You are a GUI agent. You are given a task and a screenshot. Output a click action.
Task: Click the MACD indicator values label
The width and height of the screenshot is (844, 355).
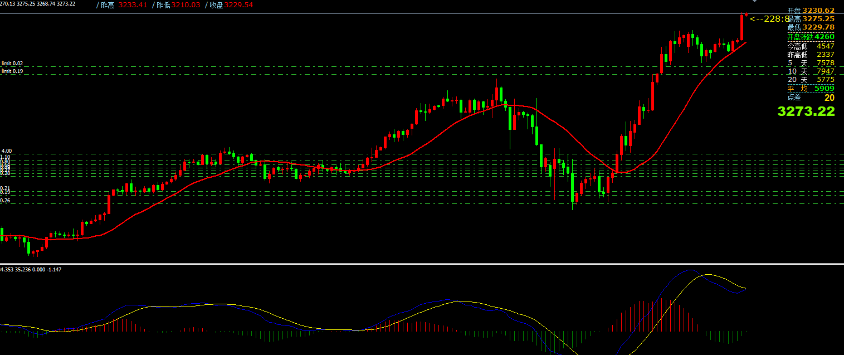tap(31, 270)
